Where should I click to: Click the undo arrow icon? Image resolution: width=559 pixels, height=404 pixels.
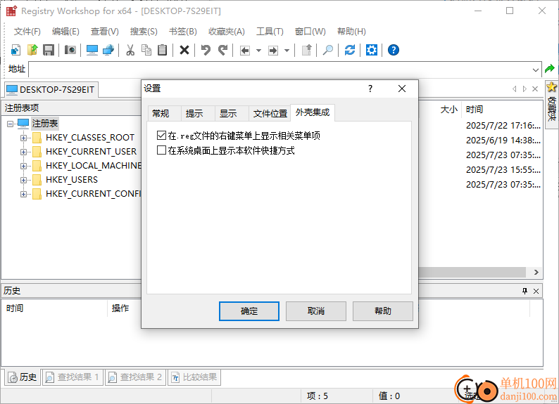pos(206,50)
